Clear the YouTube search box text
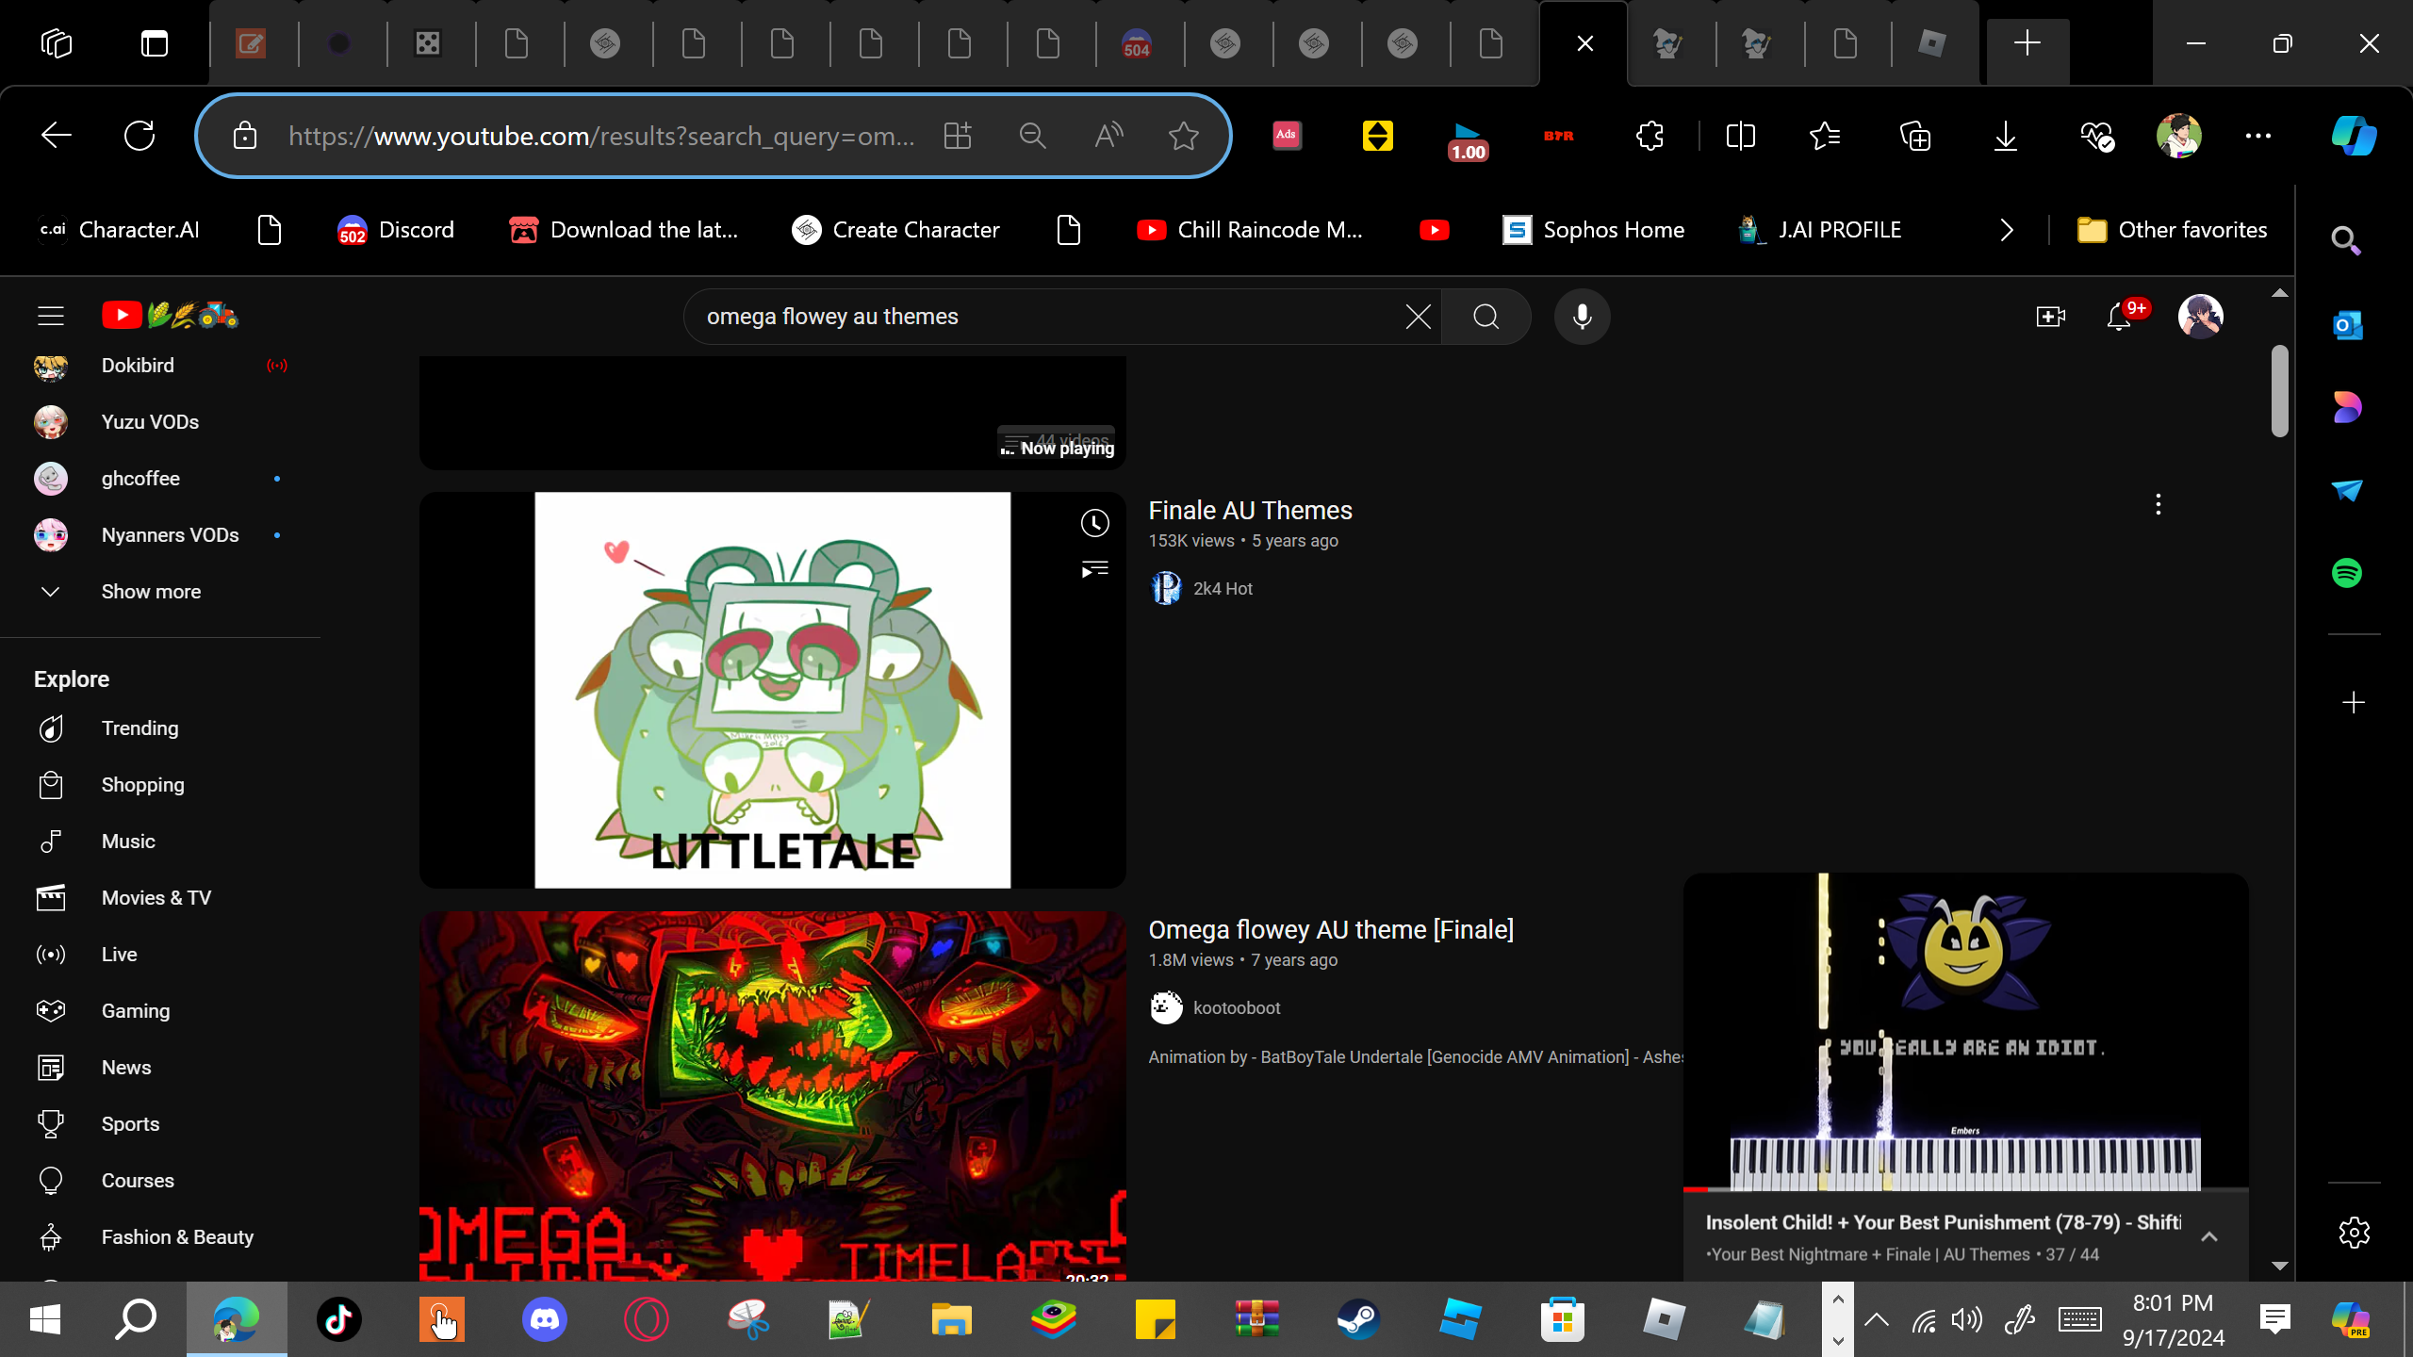The width and height of the screenshot is (2413, 1357). tap(1418, 317)
